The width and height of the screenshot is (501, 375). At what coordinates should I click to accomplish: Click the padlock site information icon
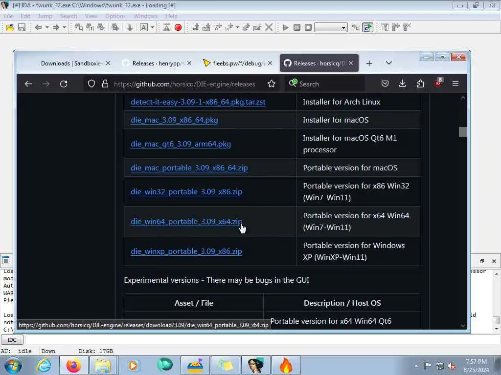tap(105, 84)
